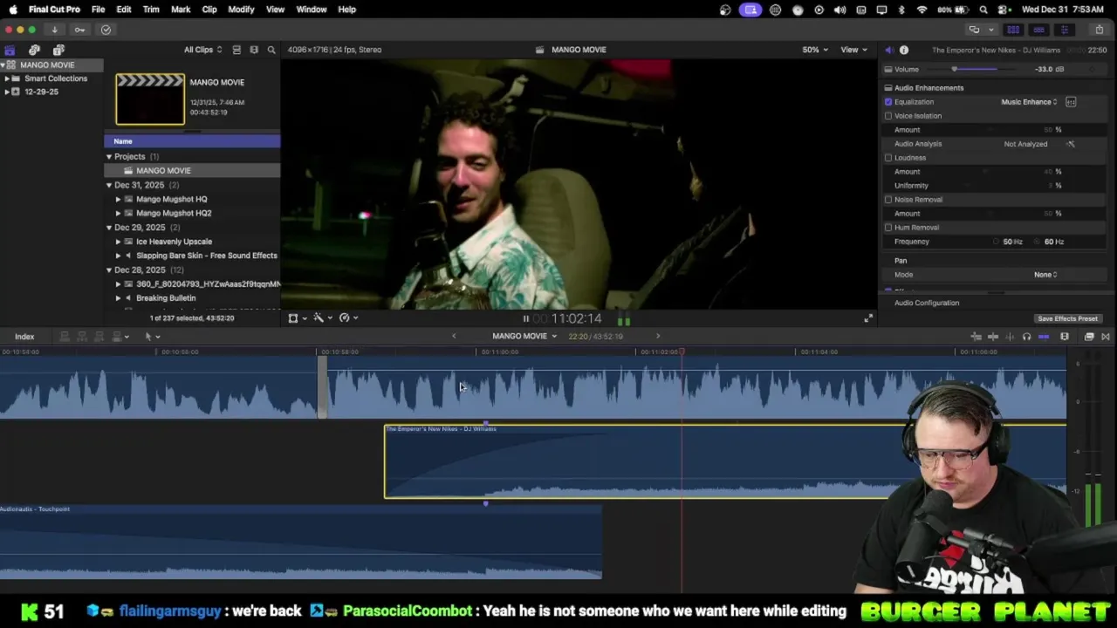Open the Modify menu
Viewport: 1117px width, 628px height.
coord(241,10)
